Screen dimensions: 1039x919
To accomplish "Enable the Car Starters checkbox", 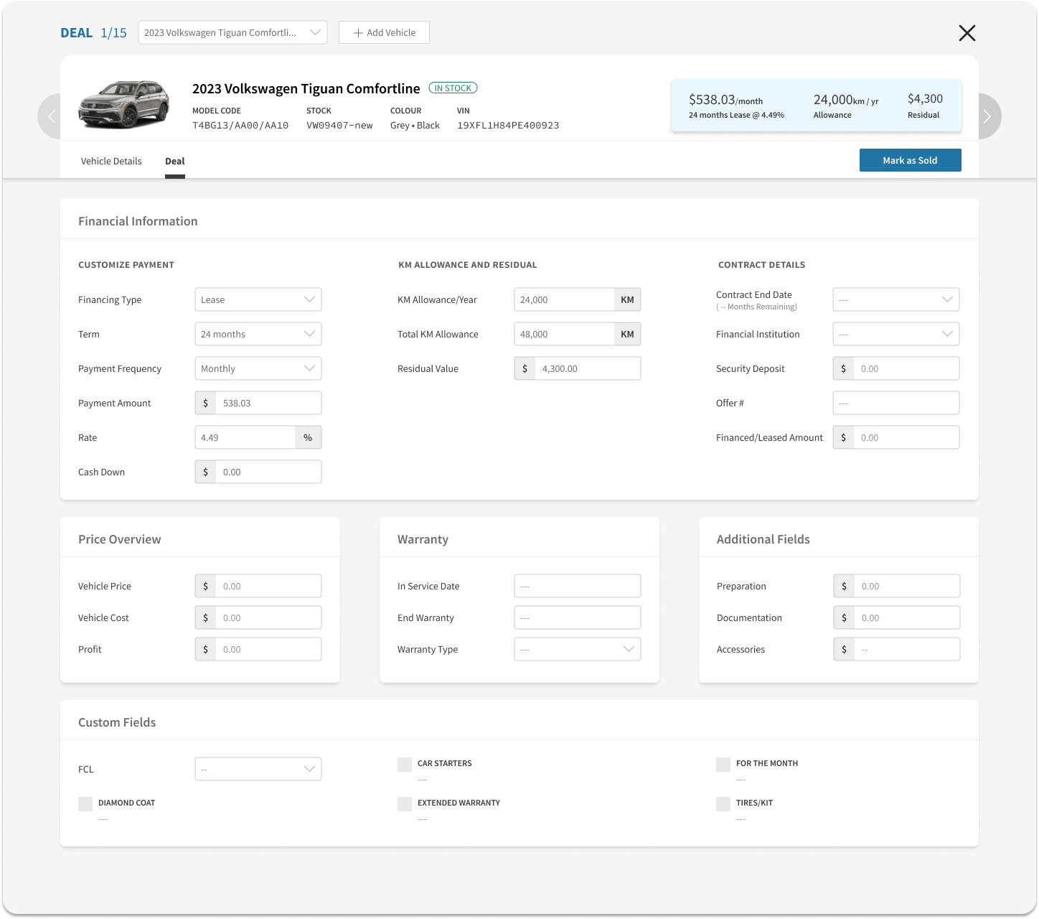I will pyautogui.click(x=405, y=765).
